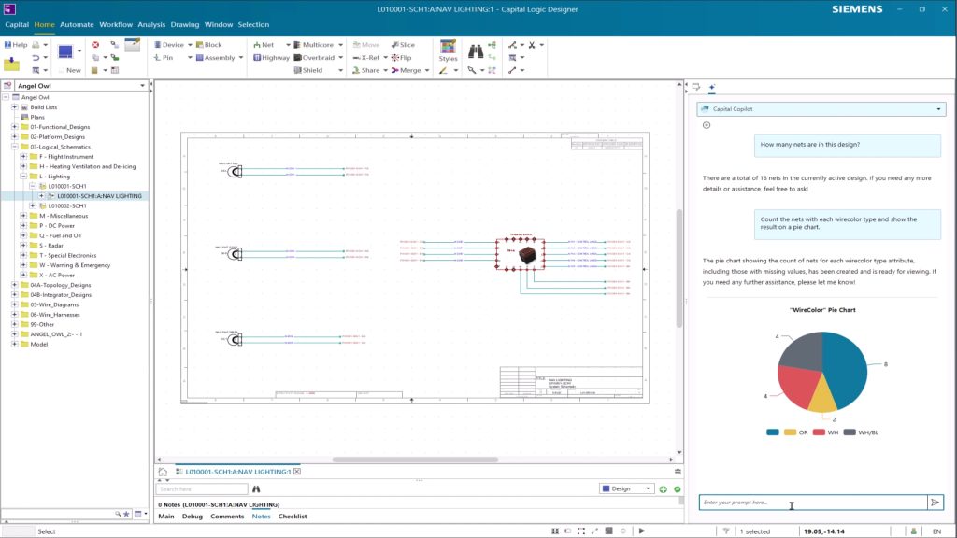Send the Copilot prompt
Screen dimensions: 957x538
(935, 502)
